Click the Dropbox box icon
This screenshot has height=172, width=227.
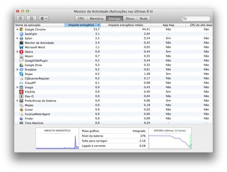coord(21,70)
